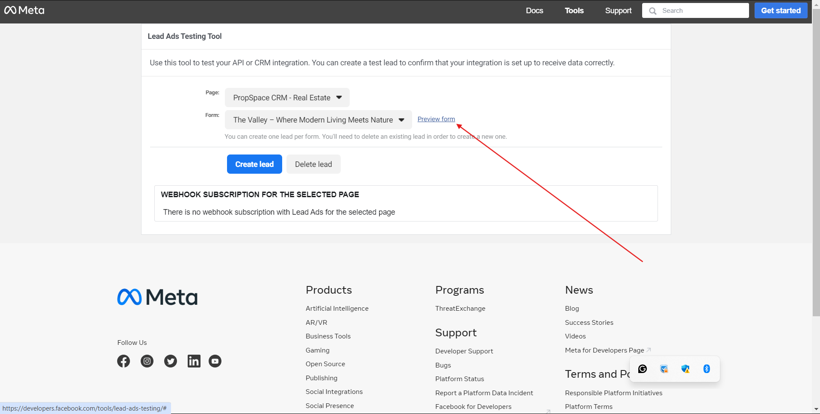
Task: Open Meta for Developers Page link
Action: point(605,350)
